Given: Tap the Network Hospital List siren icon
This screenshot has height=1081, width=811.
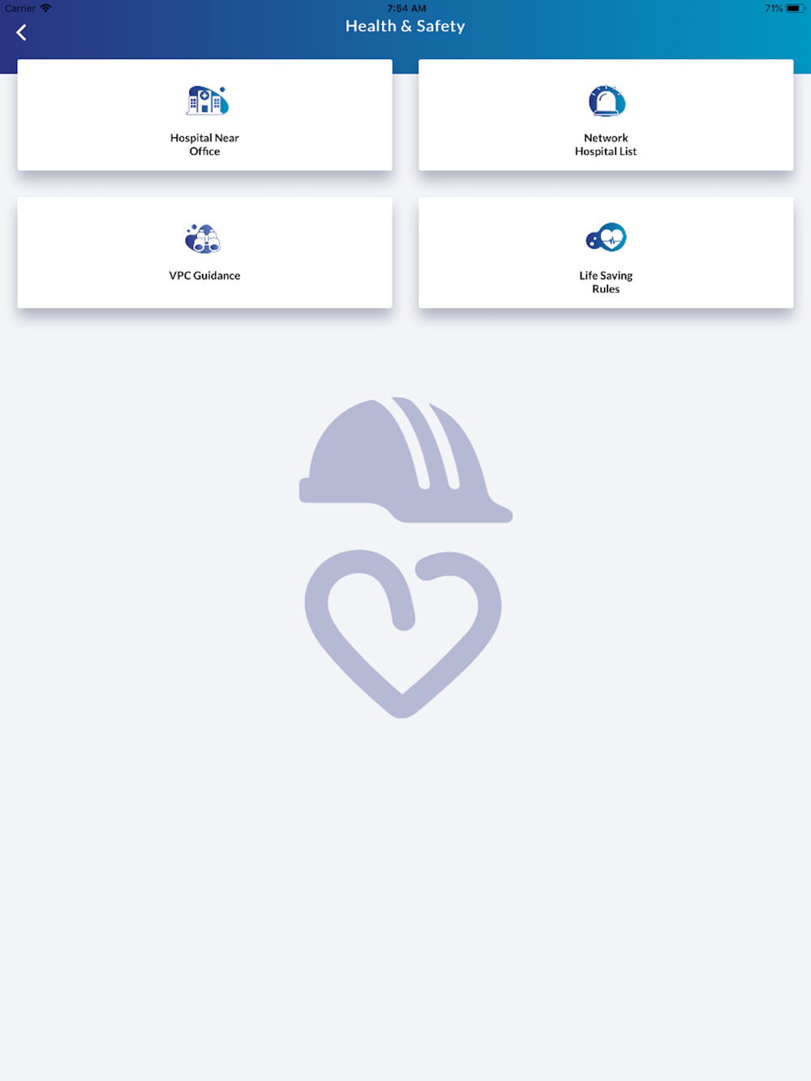Looking at the screenshot, I should pos(607,101).
